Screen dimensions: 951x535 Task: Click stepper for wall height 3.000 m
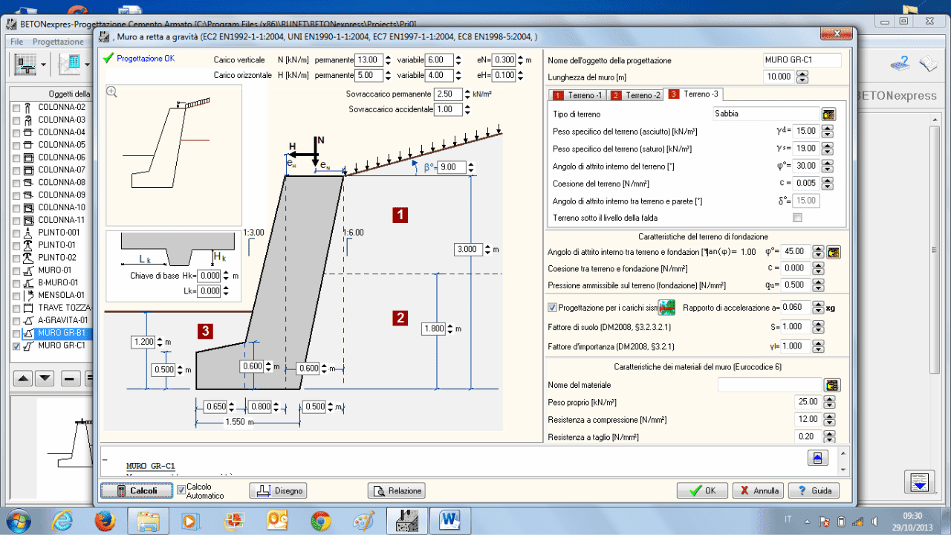pos(487,250)
